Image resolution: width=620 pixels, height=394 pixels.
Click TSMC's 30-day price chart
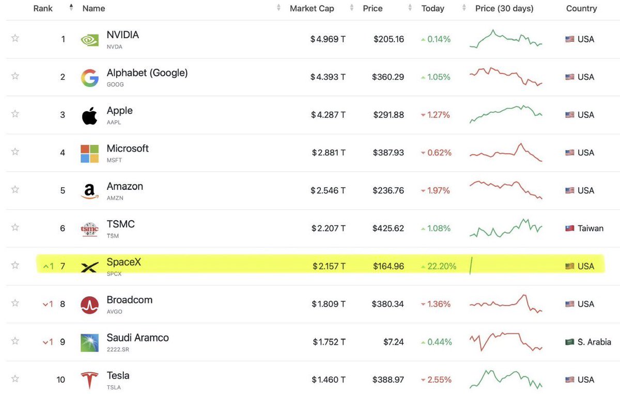point(506,228)
